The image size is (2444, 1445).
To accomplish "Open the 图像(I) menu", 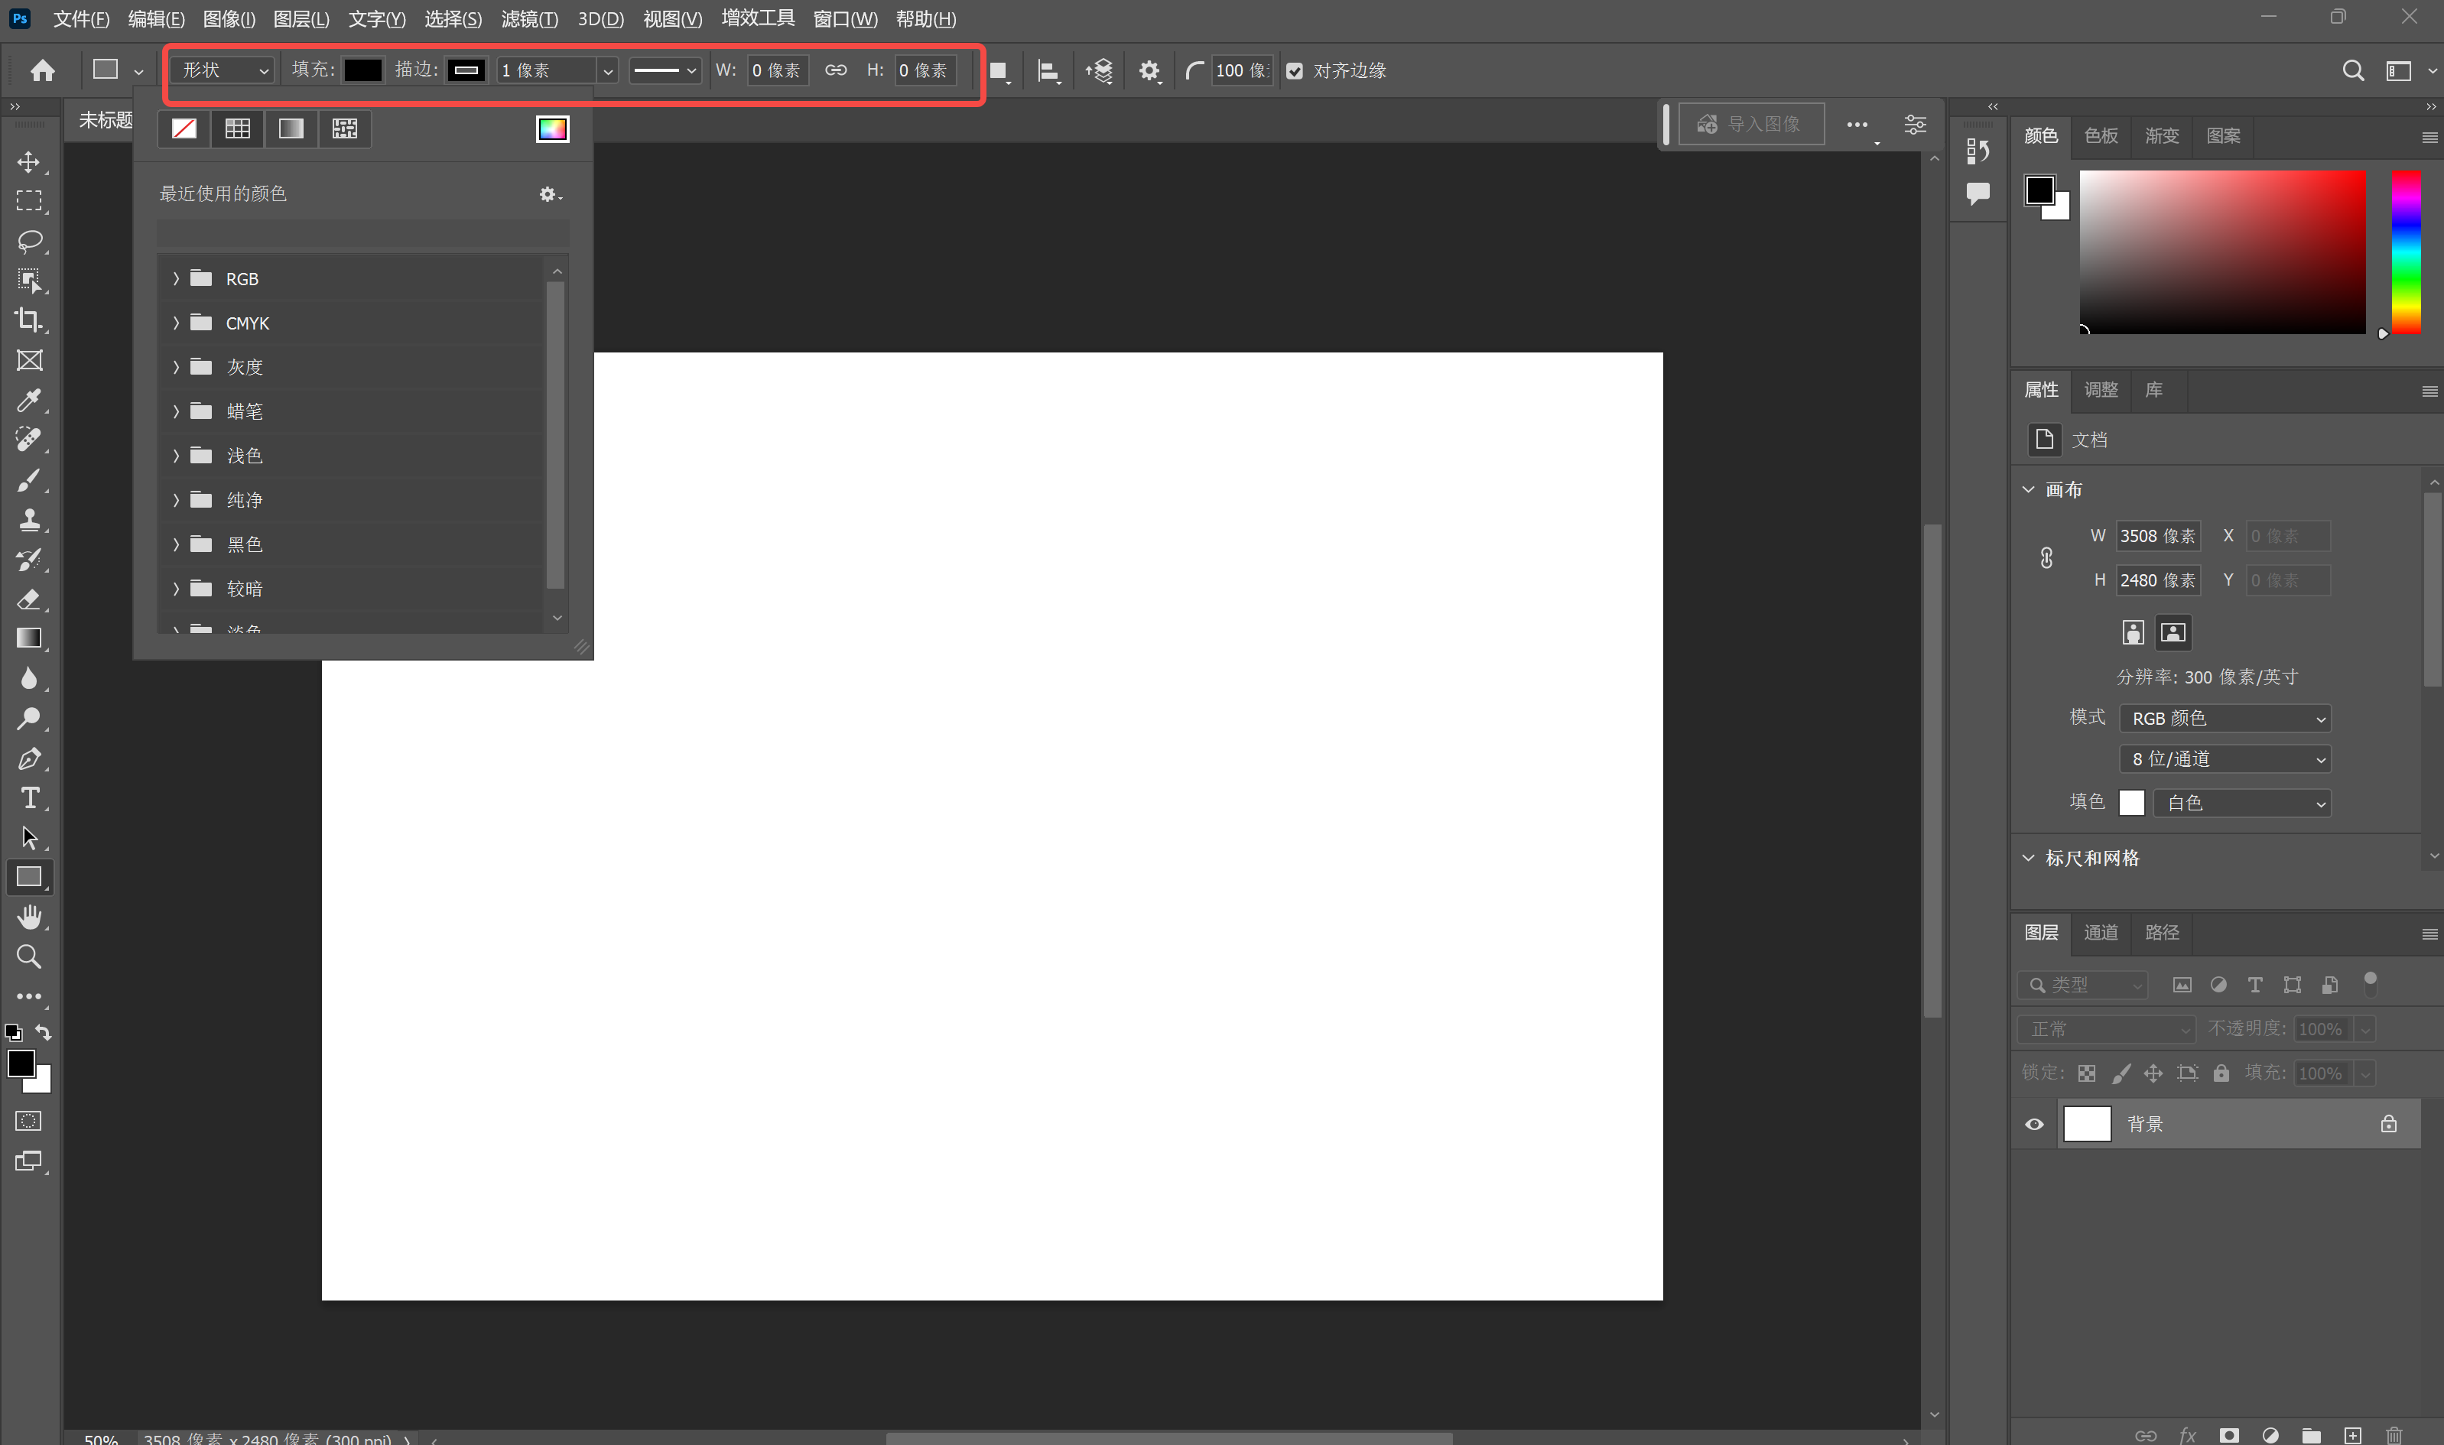I will pyautogui.click(x=229, y=18).
